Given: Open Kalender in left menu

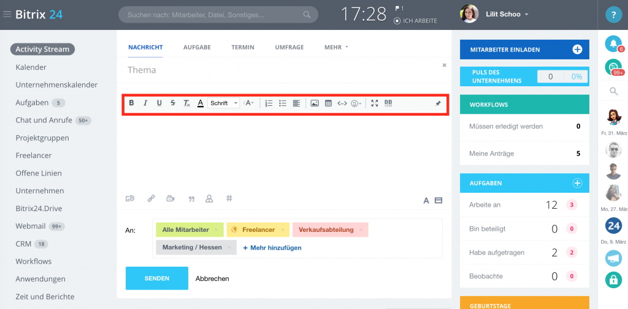Looking at the screenshot, I should (x=31, y=67).
